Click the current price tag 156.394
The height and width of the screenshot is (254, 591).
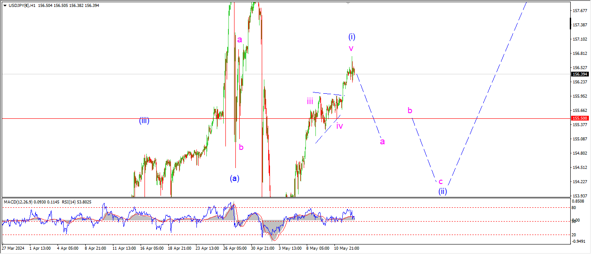pos(580,74)
